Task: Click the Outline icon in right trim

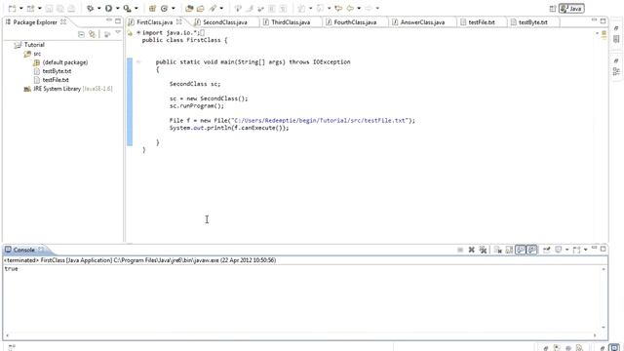Action: 616,71
